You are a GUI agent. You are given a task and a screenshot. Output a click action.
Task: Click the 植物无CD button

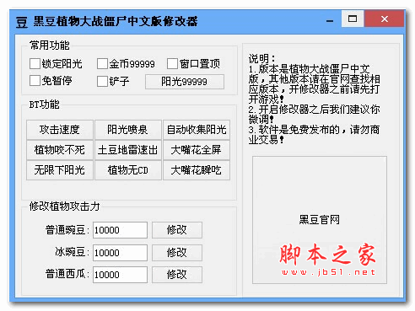click(128, 170)
